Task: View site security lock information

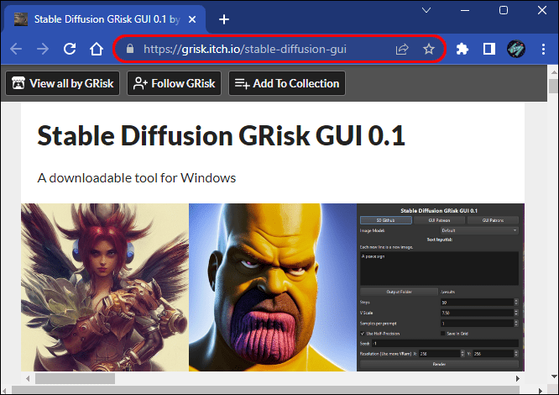Action: (130, 49)
